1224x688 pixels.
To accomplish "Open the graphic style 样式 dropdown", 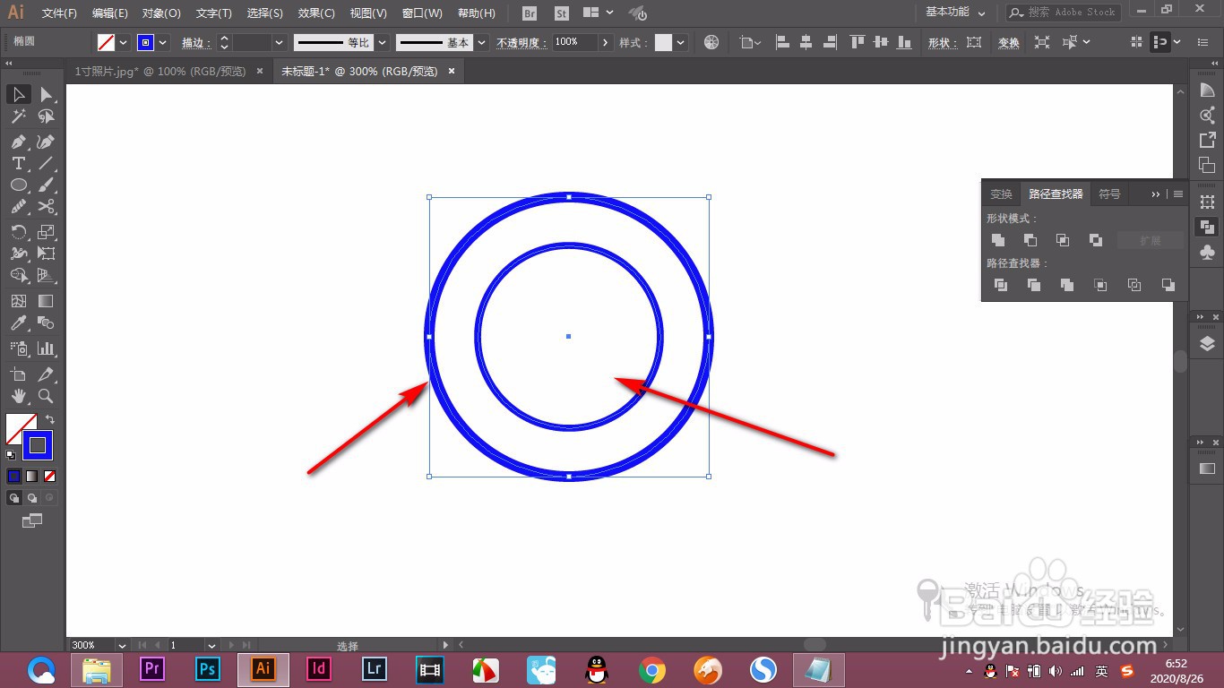I will [682, 42].
